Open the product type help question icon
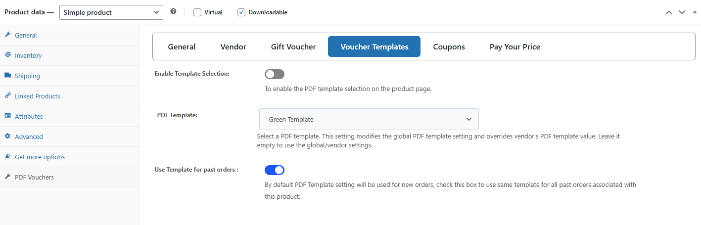The image size is (701, 225). coord(173,11)
